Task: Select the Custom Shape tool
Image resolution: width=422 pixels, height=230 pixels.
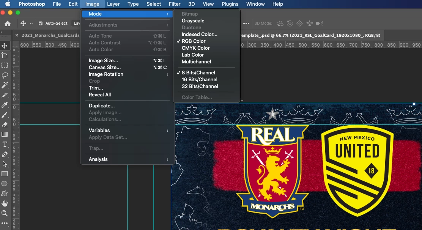Action: pyautogui.click(x=5, y=194)
